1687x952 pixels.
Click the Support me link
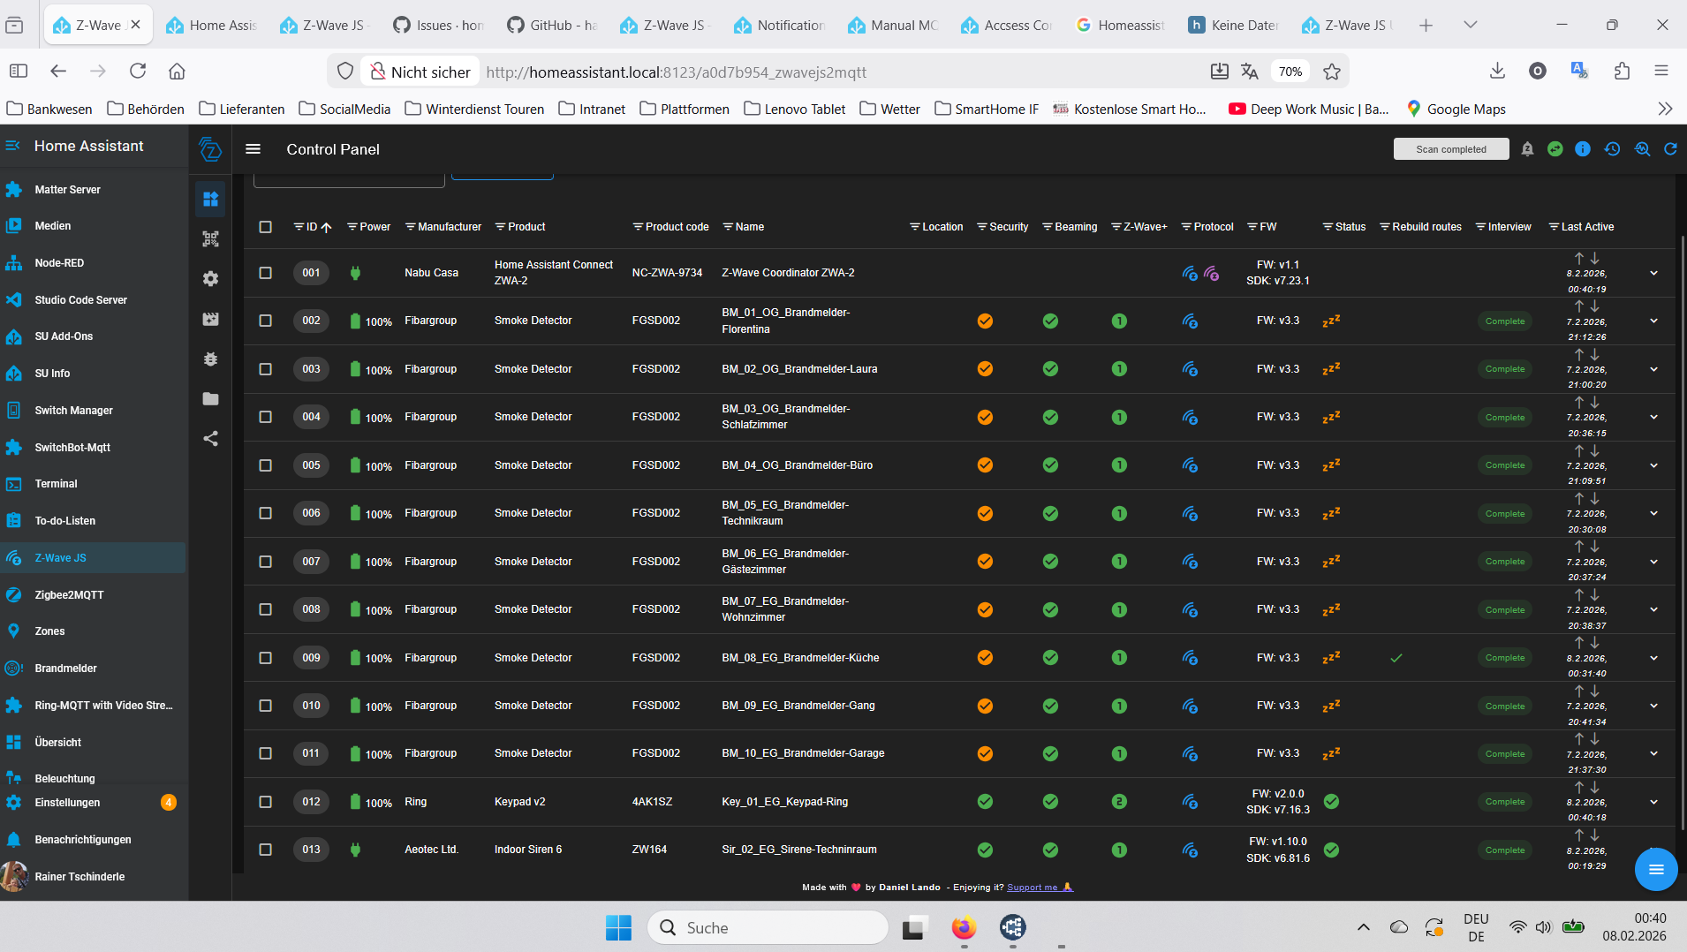click(x=1032, y=888)
